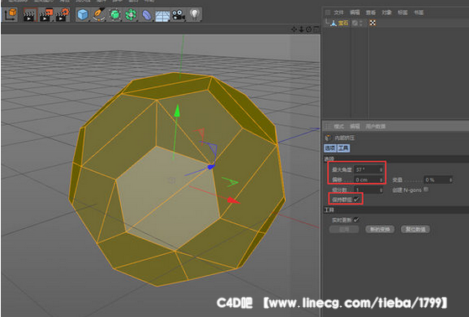Open Edit Render Settings gear clapperboard
Viewport: 469px width, 317px height.
pyautogui.click(x=62, y=15)
